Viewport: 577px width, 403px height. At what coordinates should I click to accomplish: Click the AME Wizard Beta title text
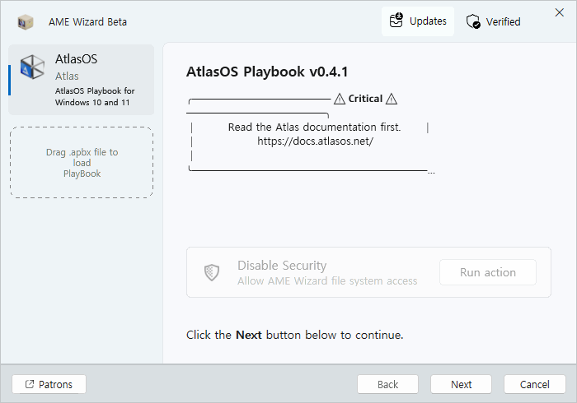coord(87,22)
